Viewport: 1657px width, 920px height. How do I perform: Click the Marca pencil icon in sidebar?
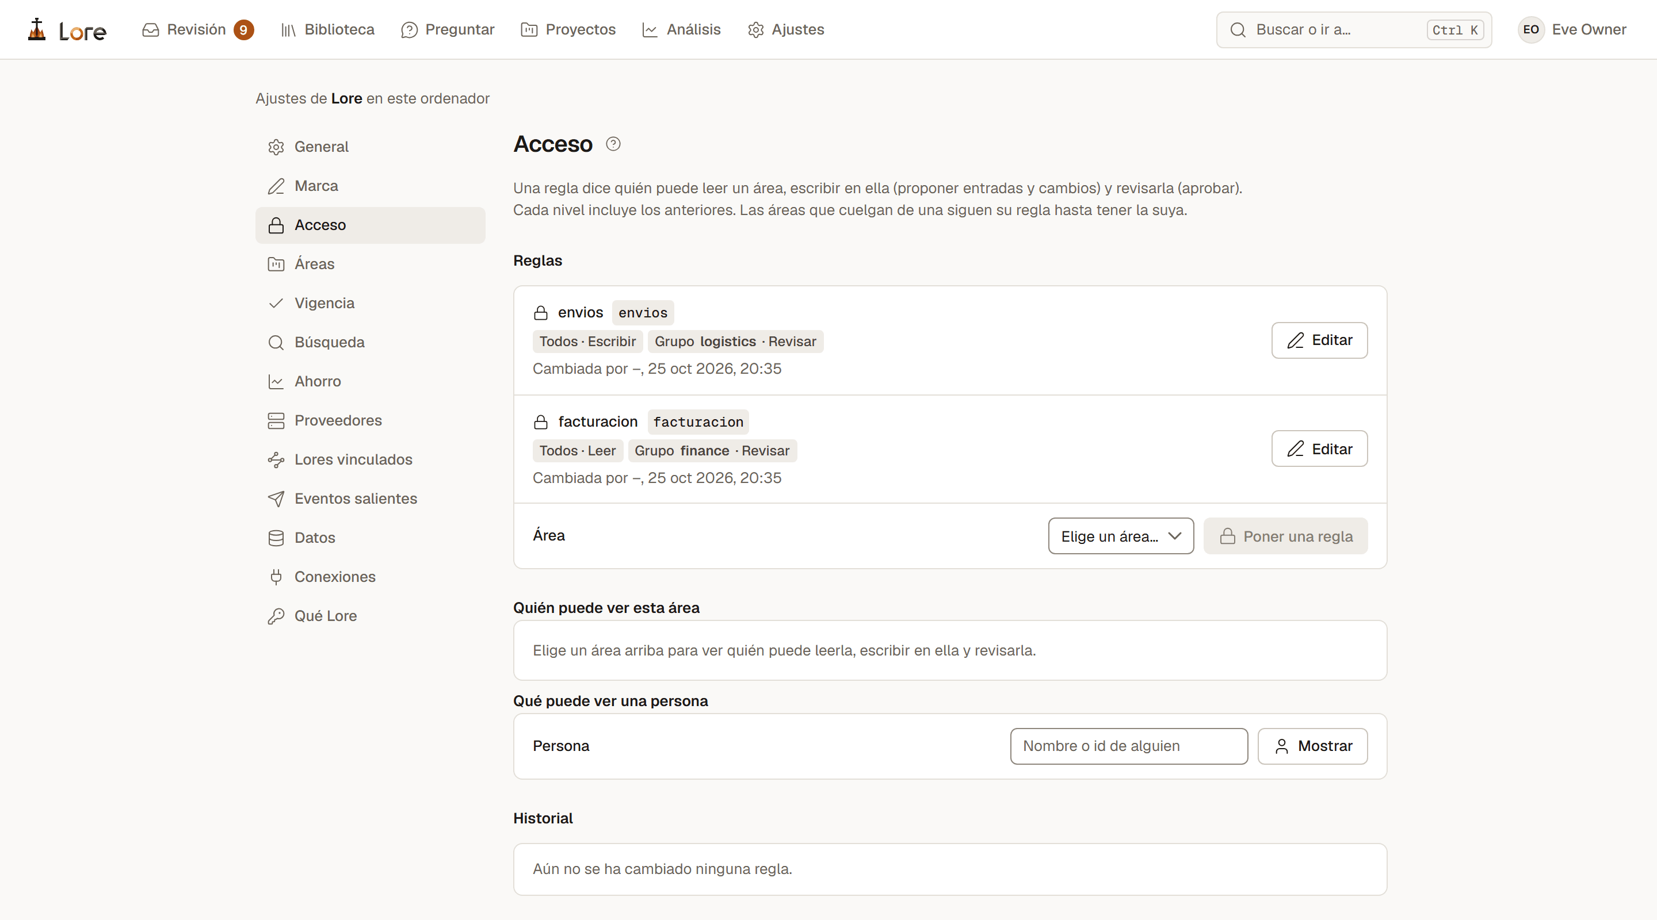[x=276, y=186]
